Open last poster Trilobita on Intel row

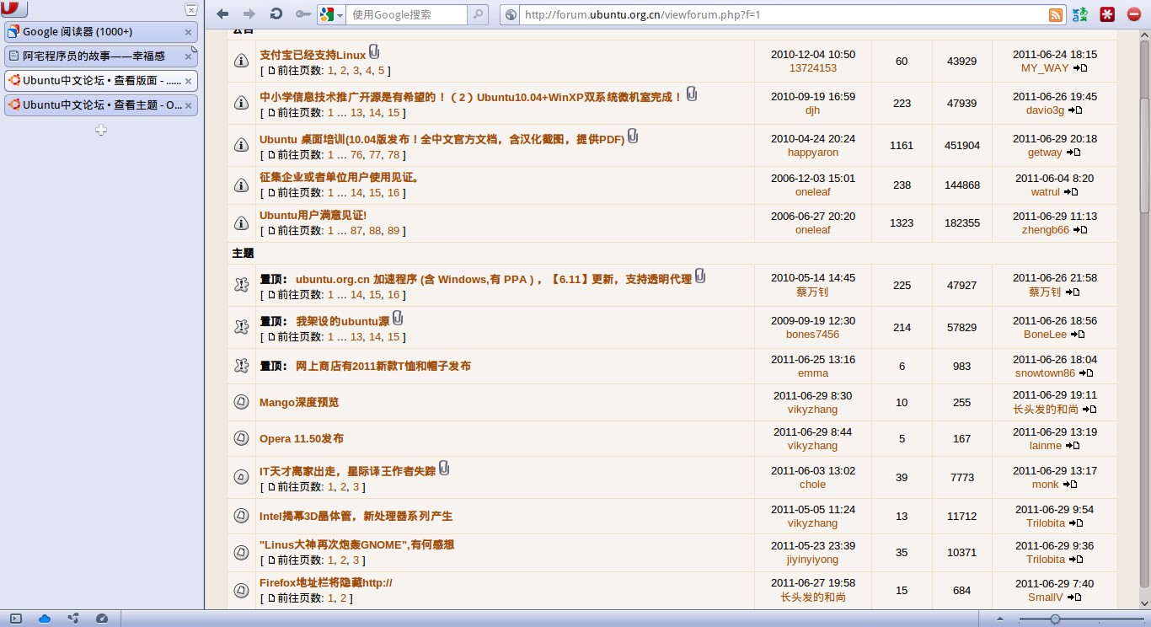point(1046,522)
